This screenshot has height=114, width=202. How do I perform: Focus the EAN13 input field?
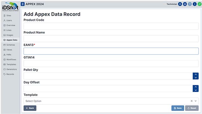click(111, 51)
